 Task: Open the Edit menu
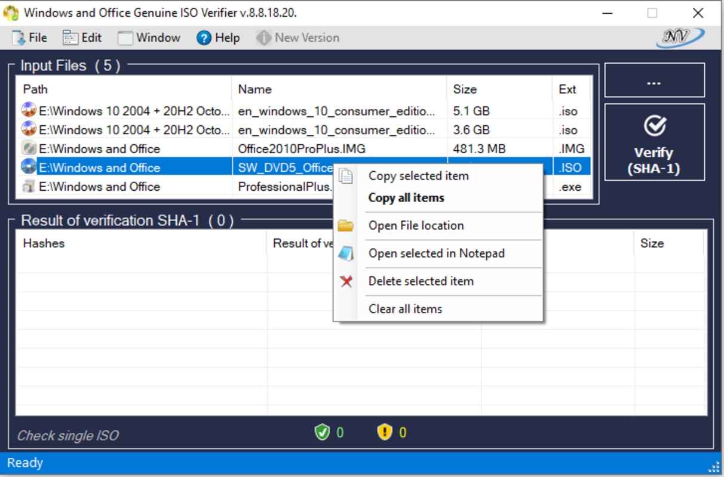point(82,38)
